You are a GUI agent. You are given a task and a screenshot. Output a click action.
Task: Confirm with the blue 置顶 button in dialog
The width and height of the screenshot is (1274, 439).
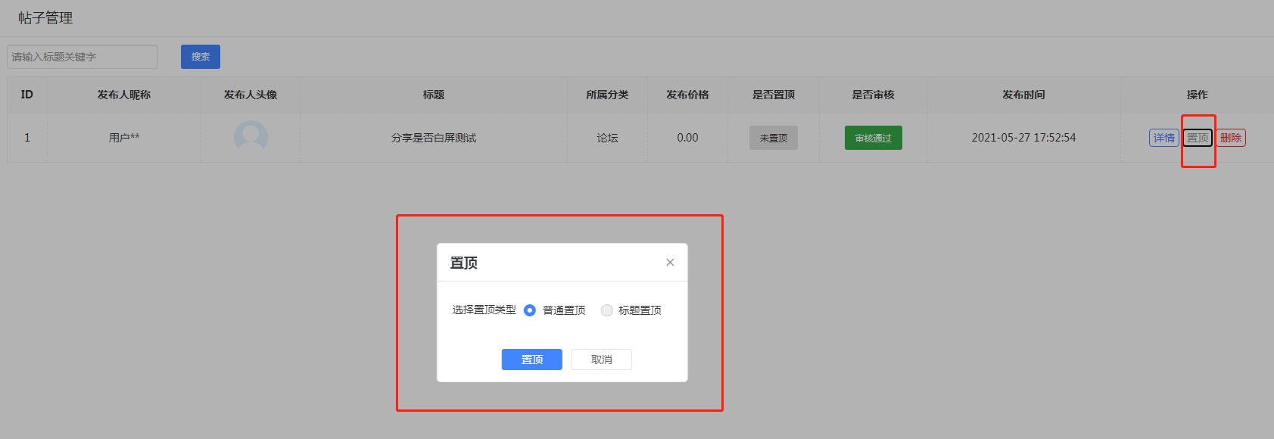(532, 360)
